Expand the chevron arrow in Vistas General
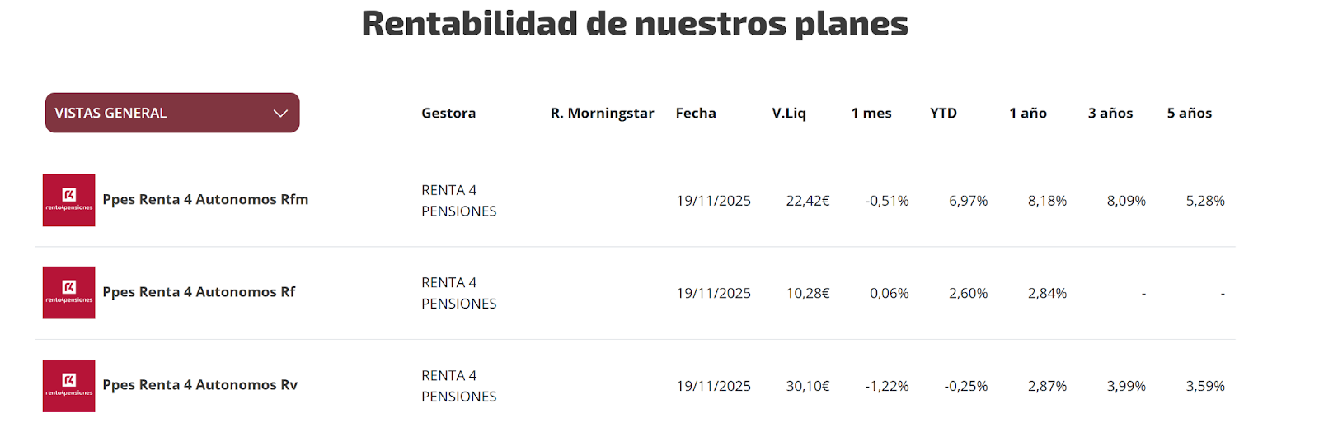 tap(280, 114)
